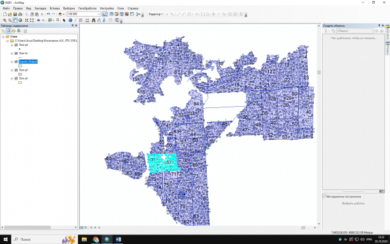Toggle visibility of Dan-pt layer
The image size is (390, 244).
pos(16,45)
